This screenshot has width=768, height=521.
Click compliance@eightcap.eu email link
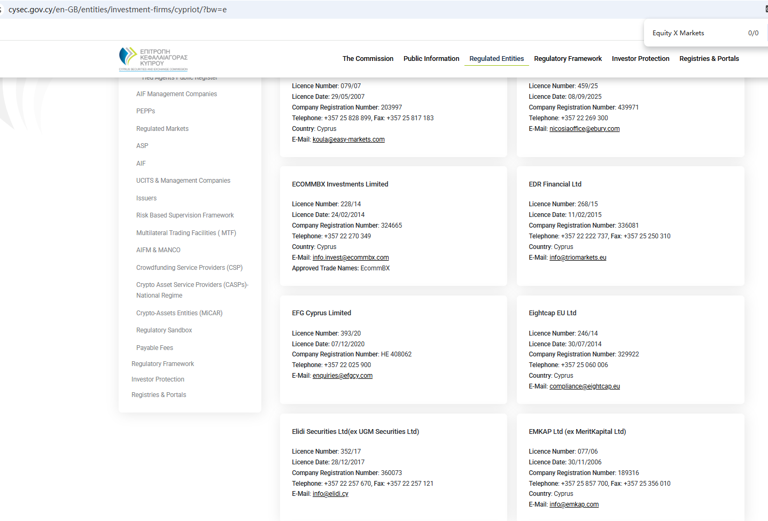click(x=585, y=386)
